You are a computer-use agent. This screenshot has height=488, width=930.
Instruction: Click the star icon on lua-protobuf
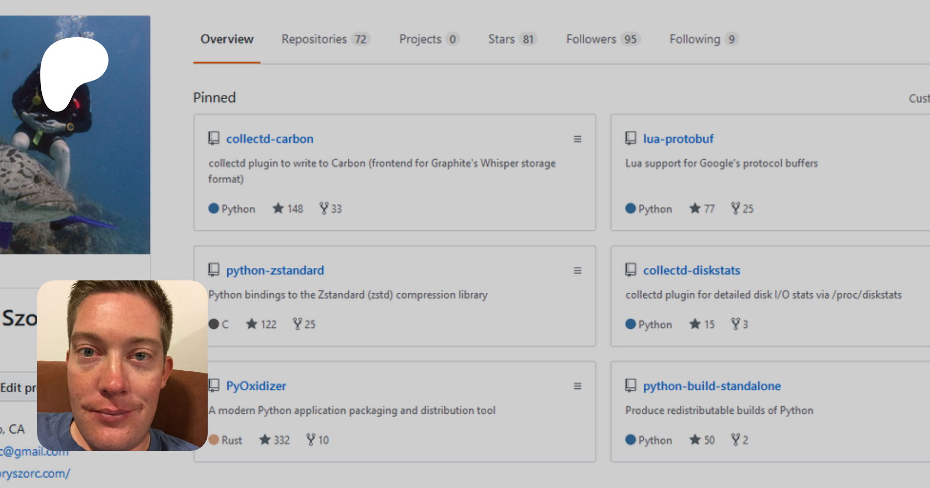pos(695,209)
